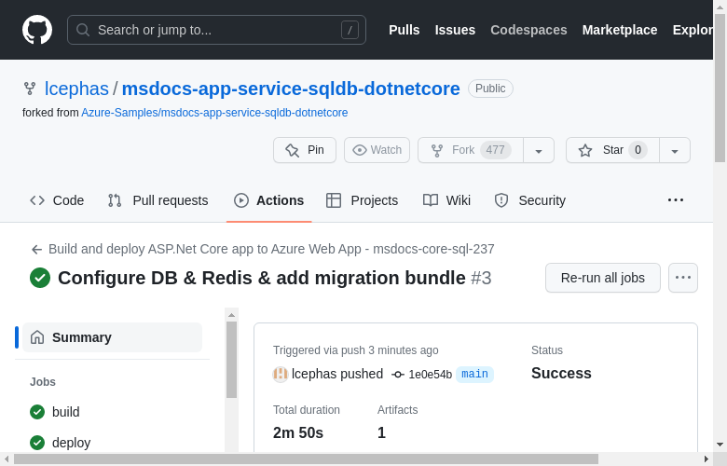Screen dimensions: 727x466
Task: Open the Security tab
Action: [x=530, y=200]
